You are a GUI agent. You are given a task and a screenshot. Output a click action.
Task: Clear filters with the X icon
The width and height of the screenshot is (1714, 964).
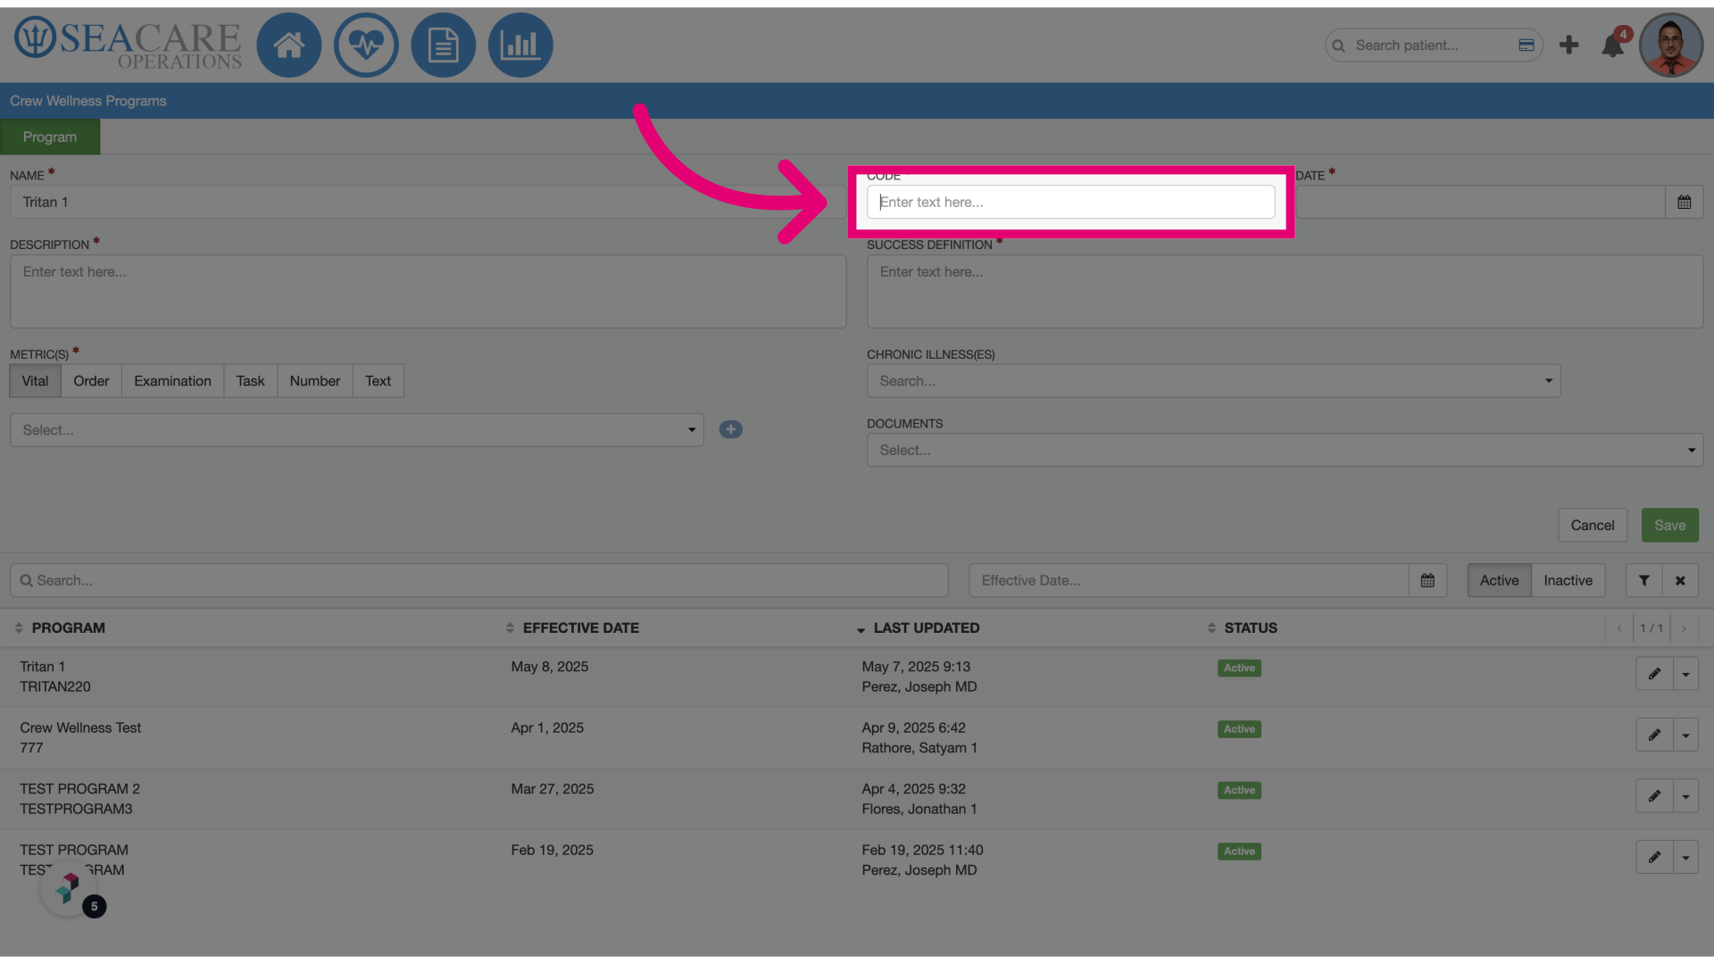(x=1680, y=580)
